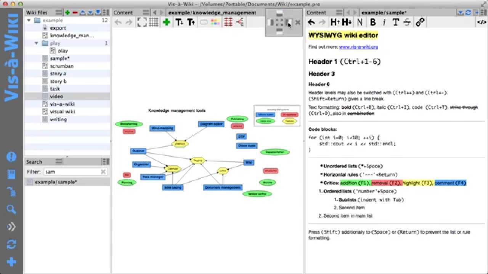Switch to source view with </> icon
Viewport: 488px width, 274px height.
click(x=482, y=22)
